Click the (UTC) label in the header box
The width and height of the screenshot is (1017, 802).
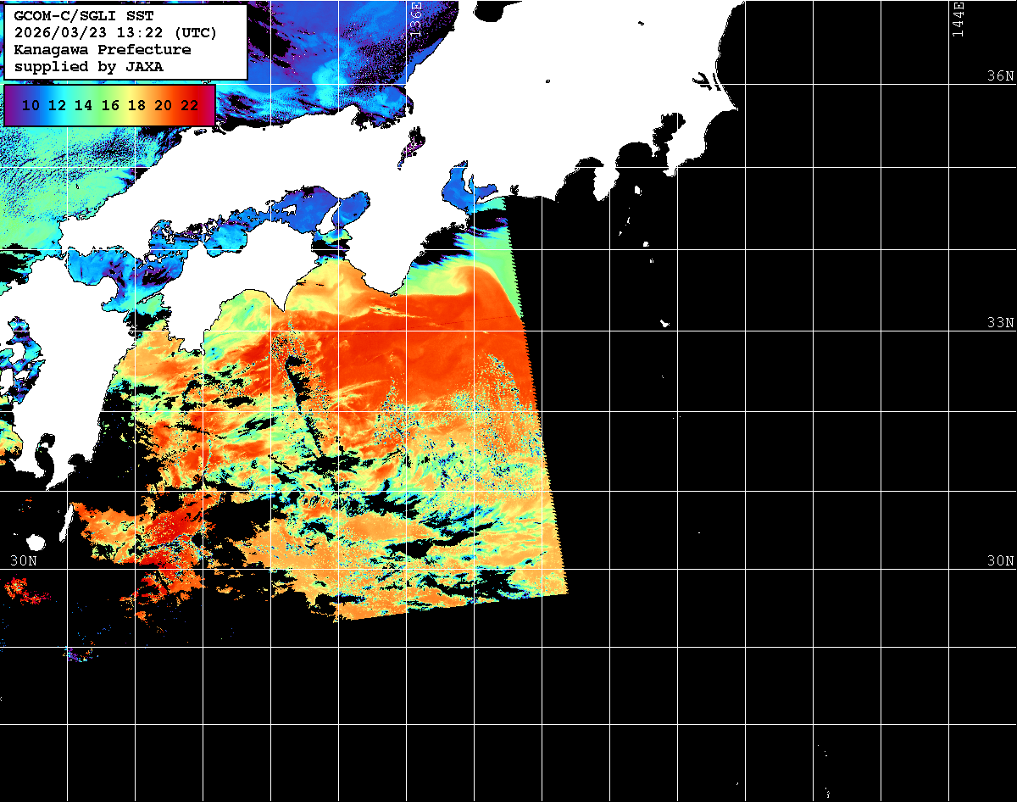click(196, 33)
